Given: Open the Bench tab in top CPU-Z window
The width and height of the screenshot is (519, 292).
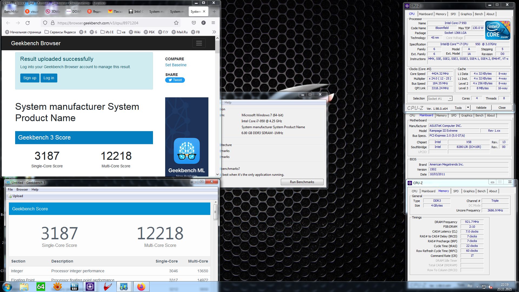Looking at the screenshot, I should pos(479,14).
